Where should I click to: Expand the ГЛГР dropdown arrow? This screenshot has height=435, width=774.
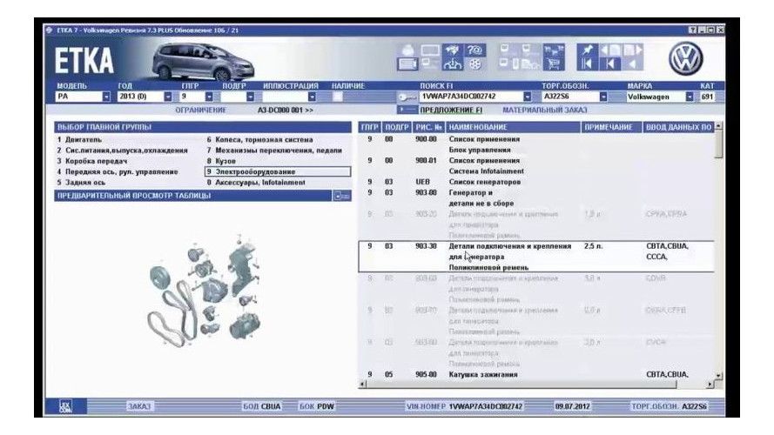[209, 97]
